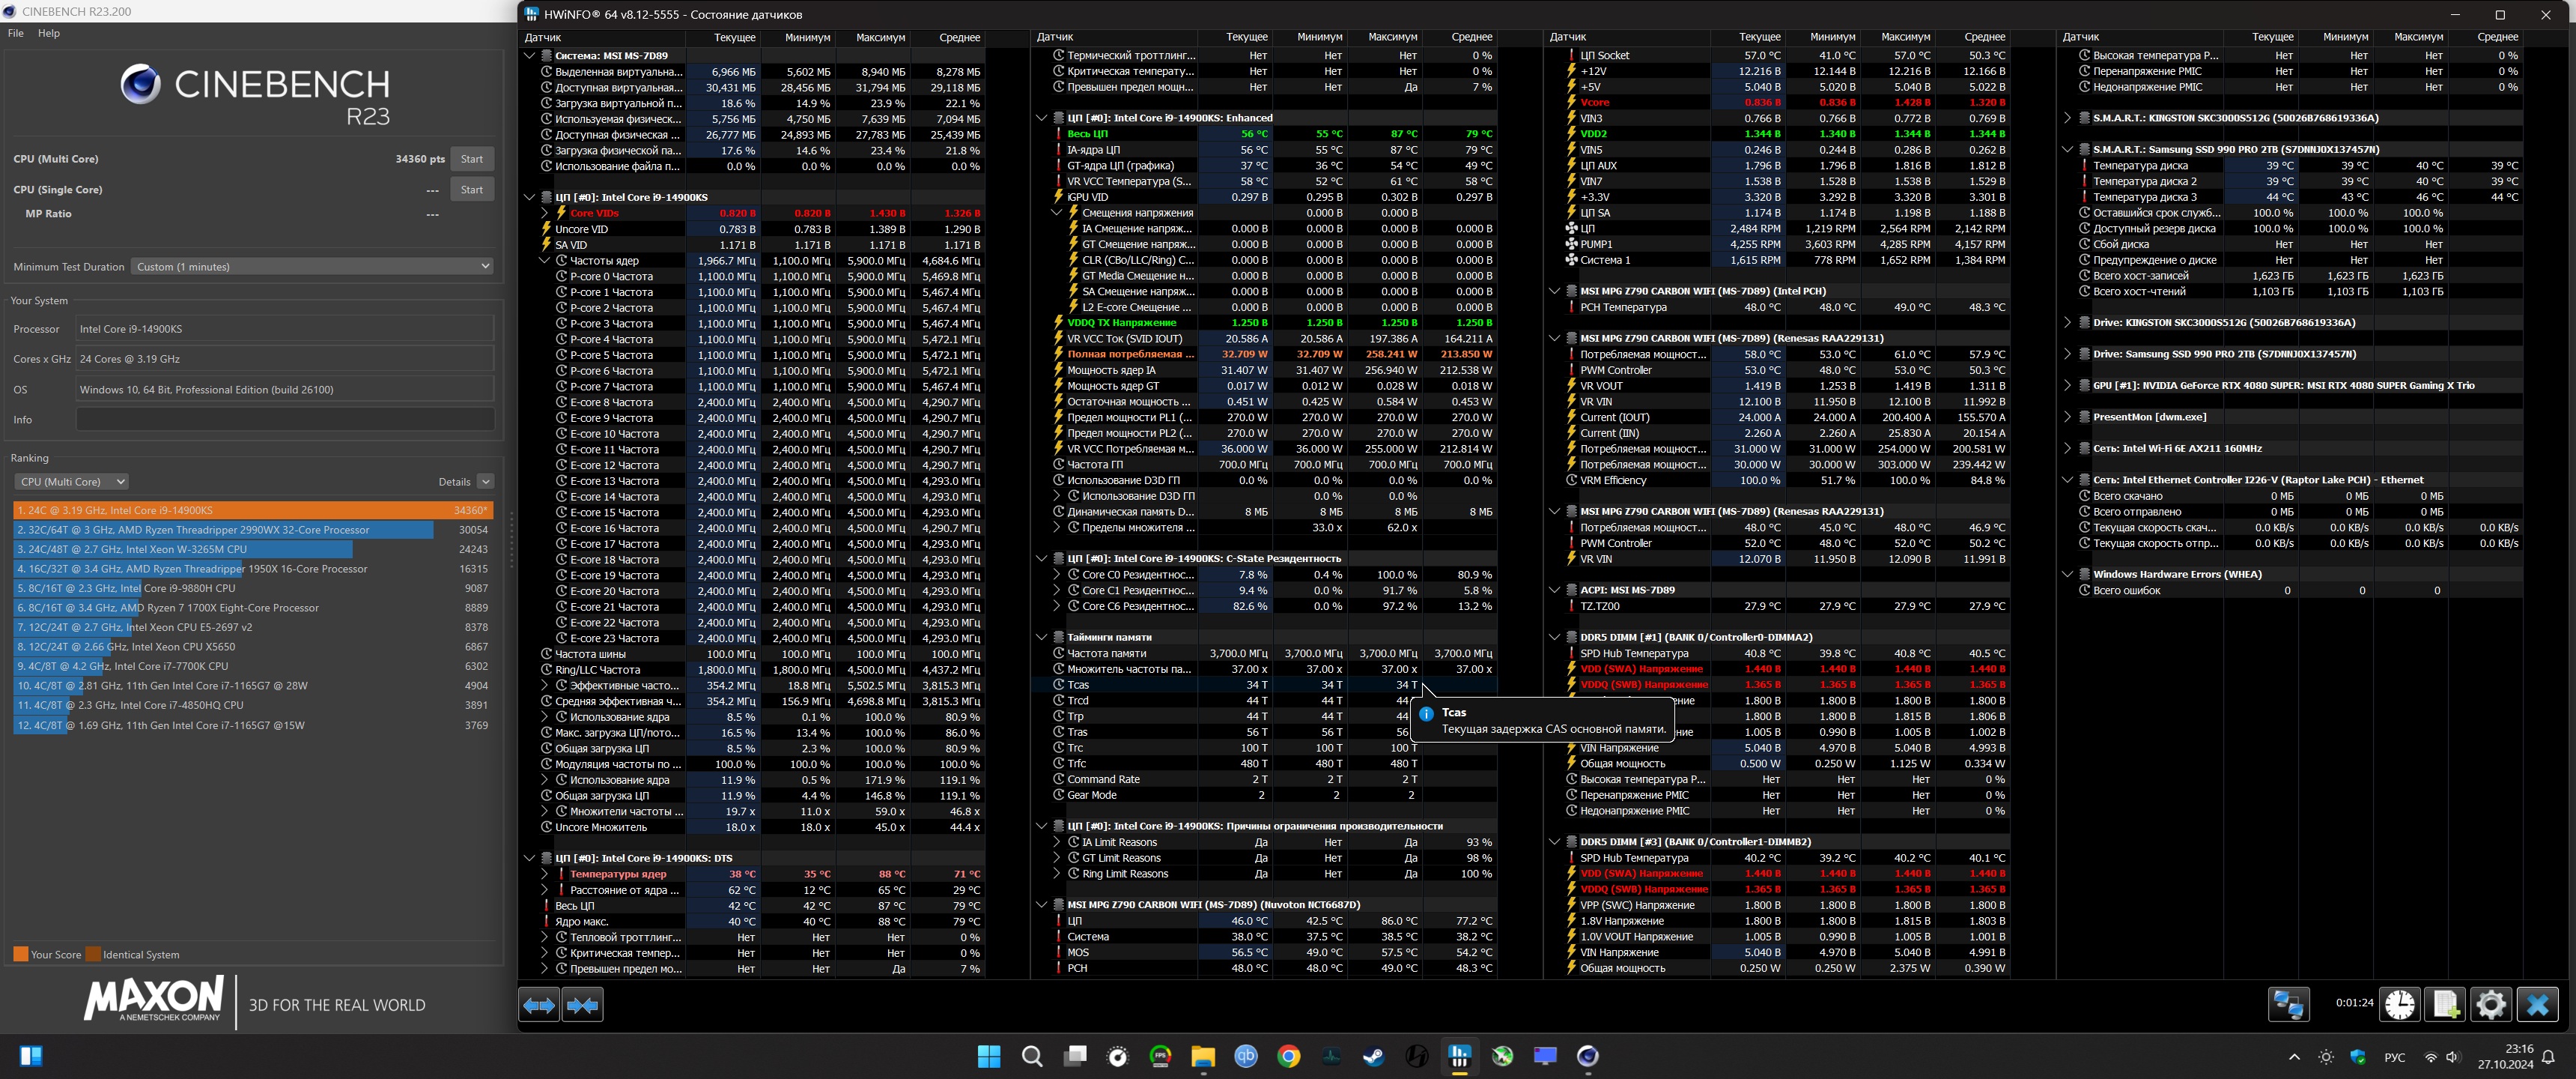Start the CPU (Multi Core) test
Screen dimensions: 2576x1079
coord(471,159)
